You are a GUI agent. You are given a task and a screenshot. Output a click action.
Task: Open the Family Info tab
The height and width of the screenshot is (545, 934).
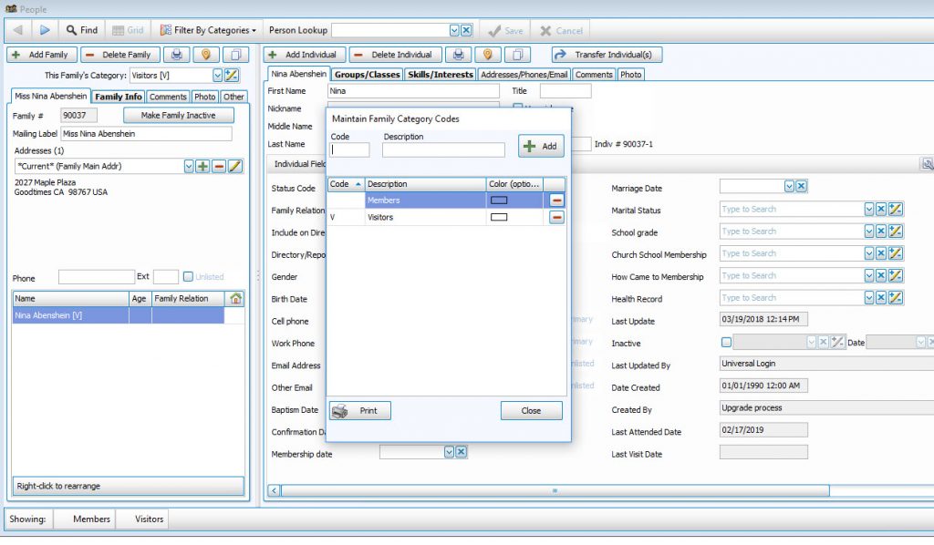click(x=119, y=97)
